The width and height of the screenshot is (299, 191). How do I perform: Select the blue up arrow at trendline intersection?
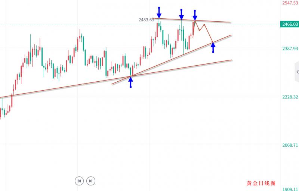click(131, 82)
